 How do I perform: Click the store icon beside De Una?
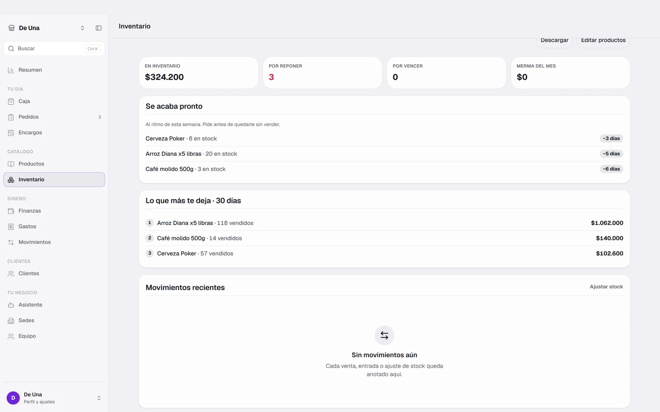(x=12, y=28)
